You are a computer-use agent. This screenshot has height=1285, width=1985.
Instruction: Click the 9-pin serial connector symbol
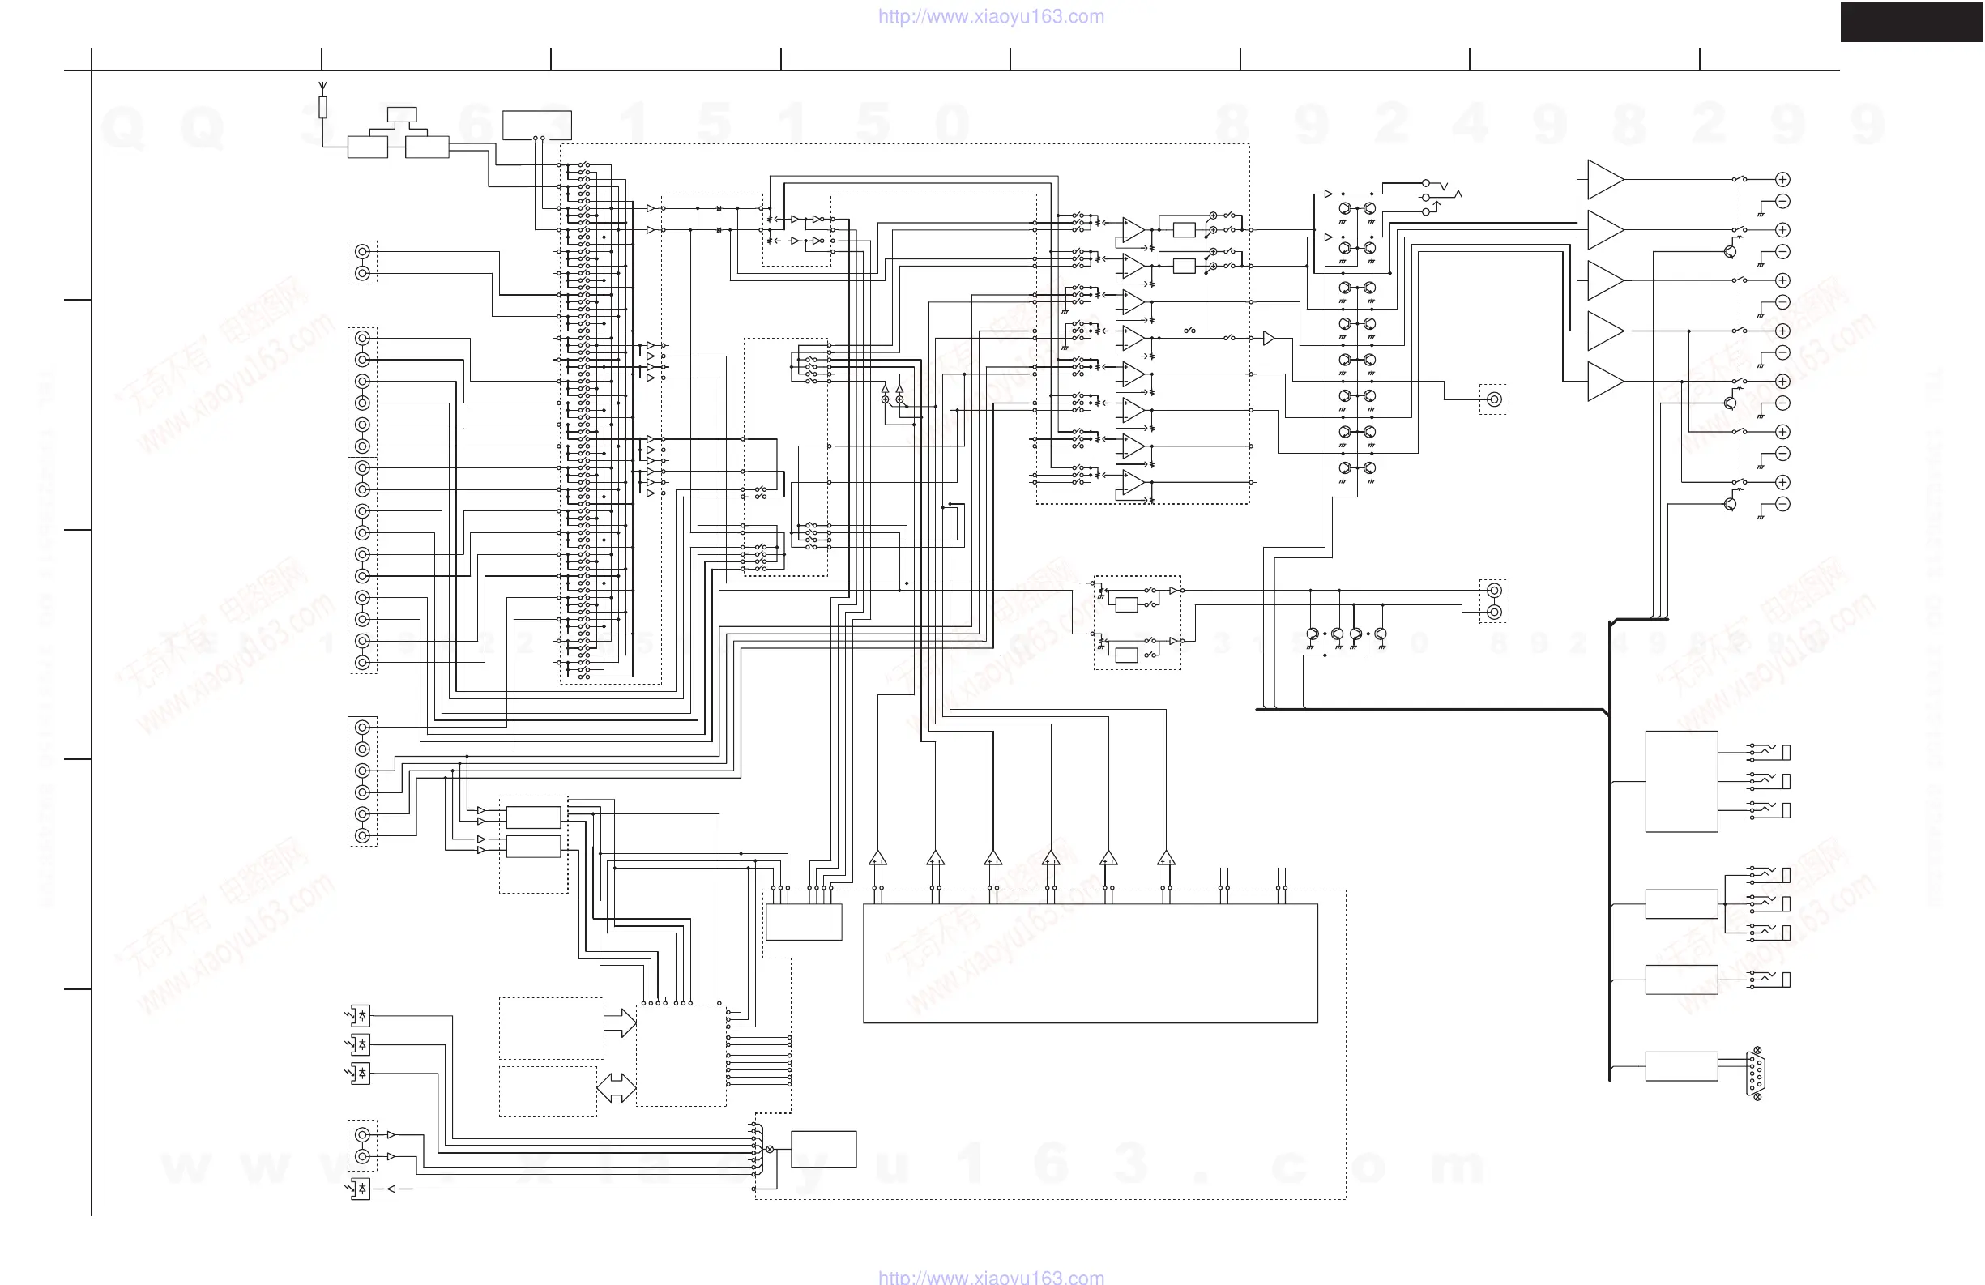[x=1756, y=1074]
